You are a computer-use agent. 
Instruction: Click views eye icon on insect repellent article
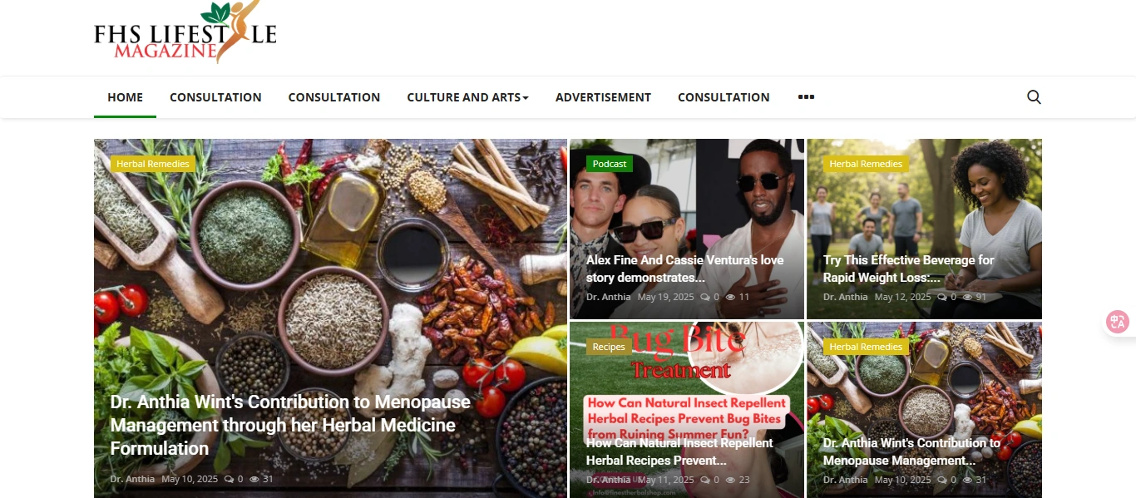point(731,480)
